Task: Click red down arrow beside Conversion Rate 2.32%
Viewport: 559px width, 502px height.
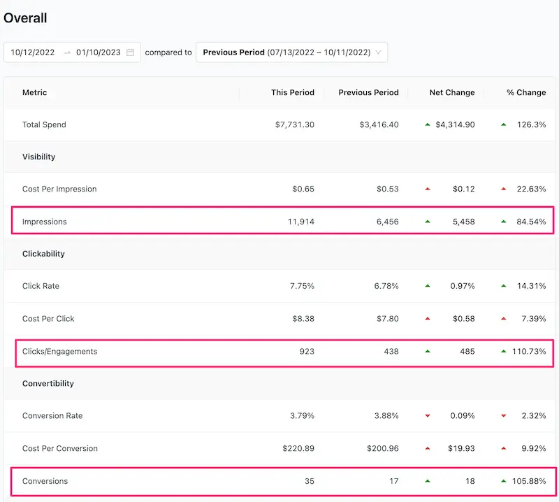Action: click(503, 416)
